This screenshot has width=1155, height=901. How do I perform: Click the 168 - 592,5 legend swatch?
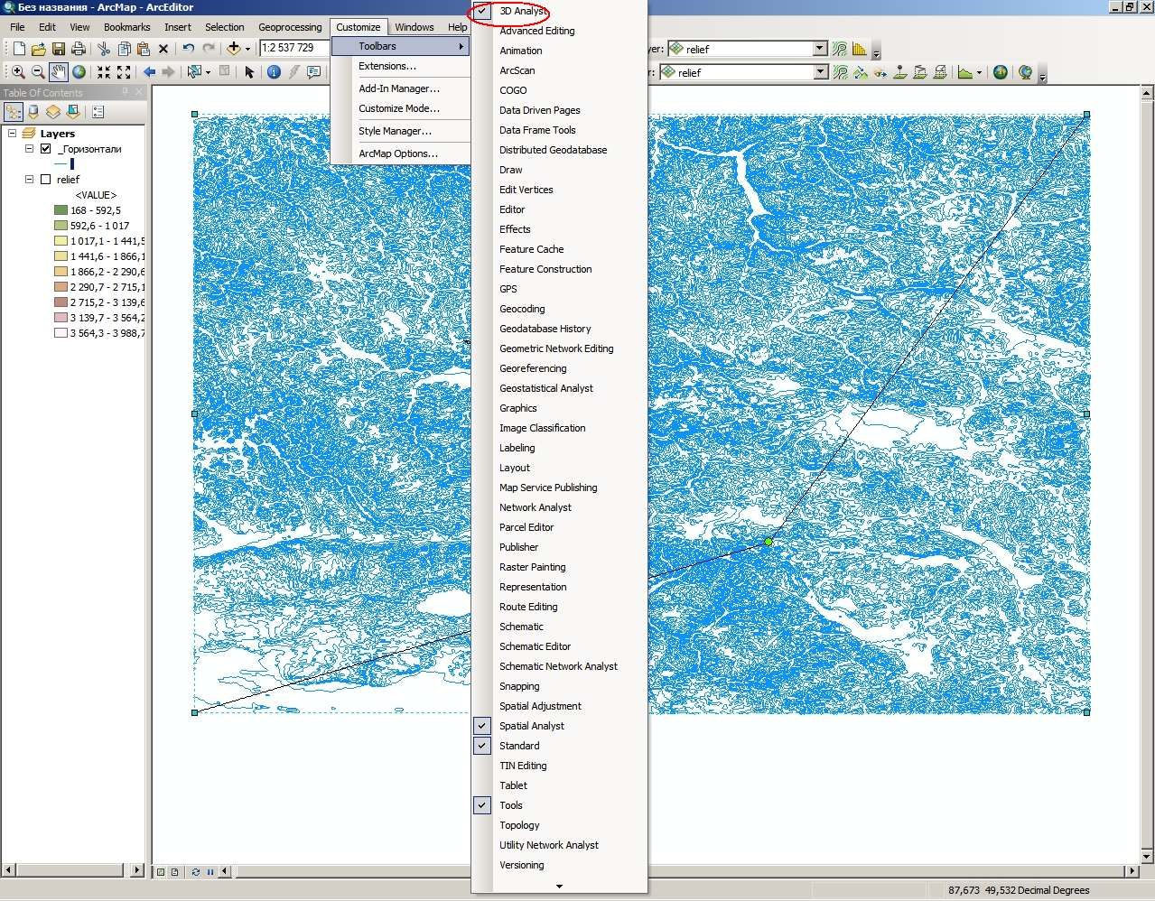61,210
